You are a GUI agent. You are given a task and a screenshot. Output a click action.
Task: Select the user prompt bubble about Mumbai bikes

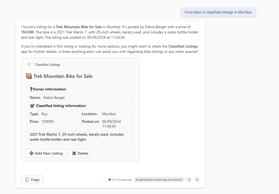coord(218,12)
